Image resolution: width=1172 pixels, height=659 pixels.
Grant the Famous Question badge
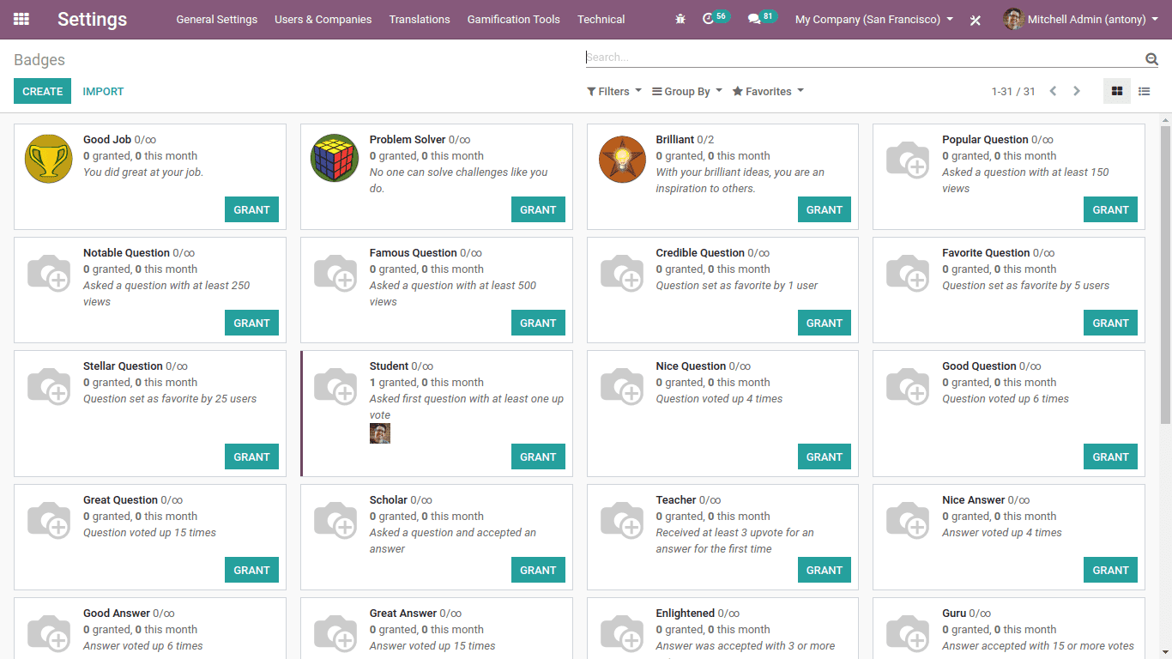coord(538,323)
